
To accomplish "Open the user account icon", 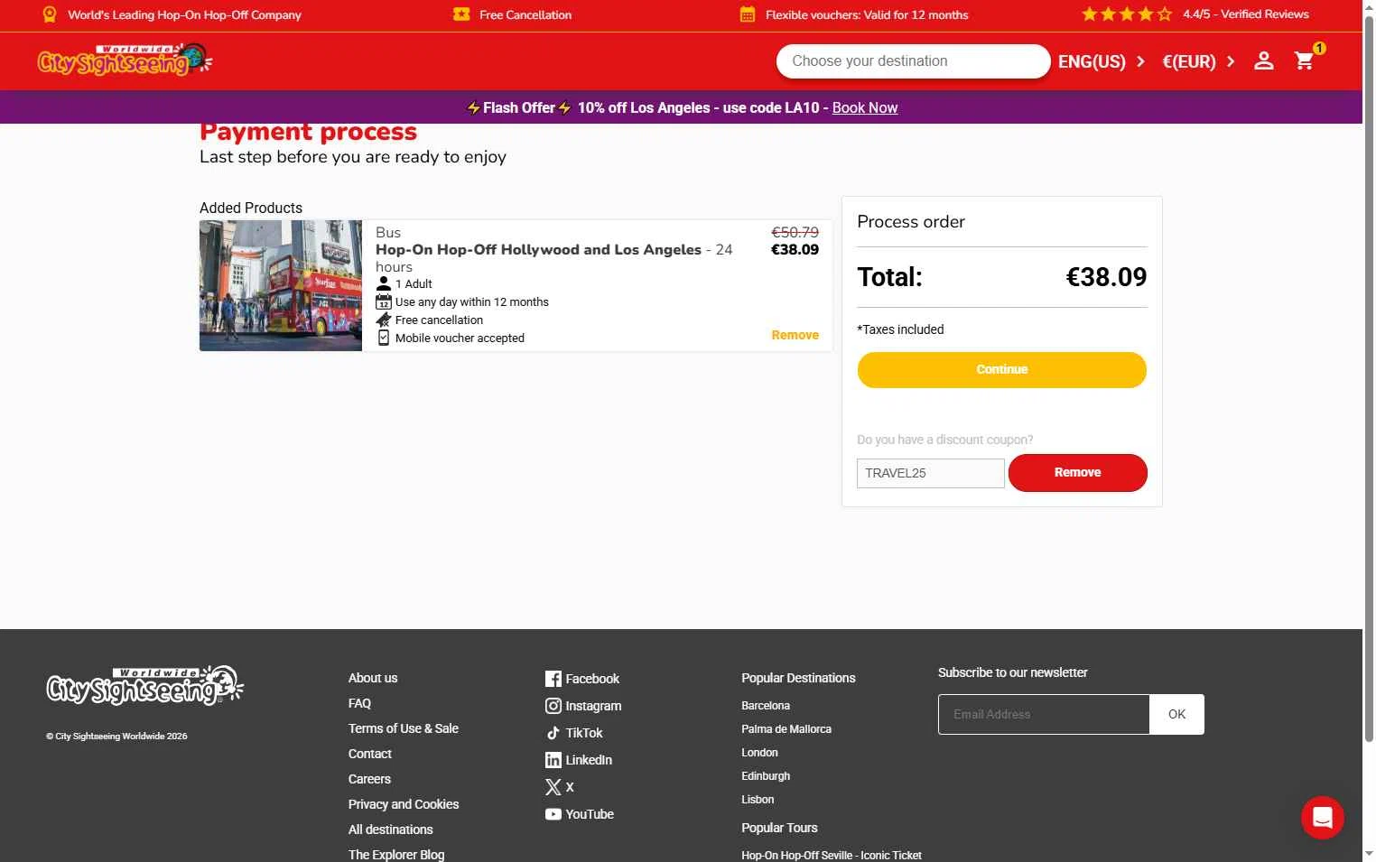I will tap(1263, 60).
